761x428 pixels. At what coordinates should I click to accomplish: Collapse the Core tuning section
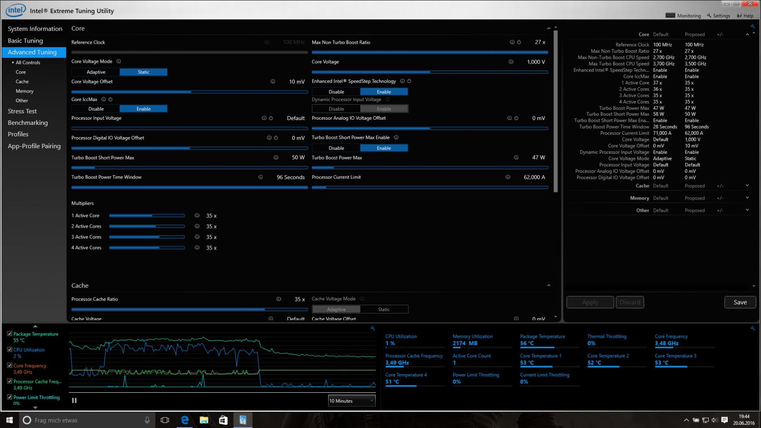549,28
